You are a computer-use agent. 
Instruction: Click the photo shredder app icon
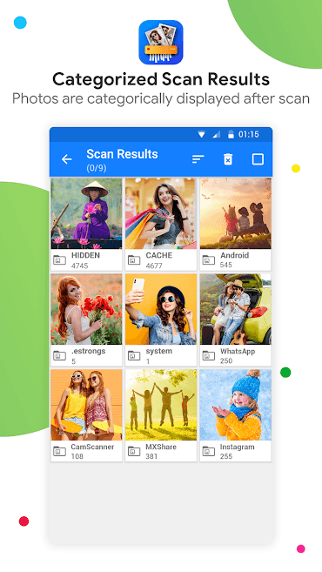click(x=161, y=43)
